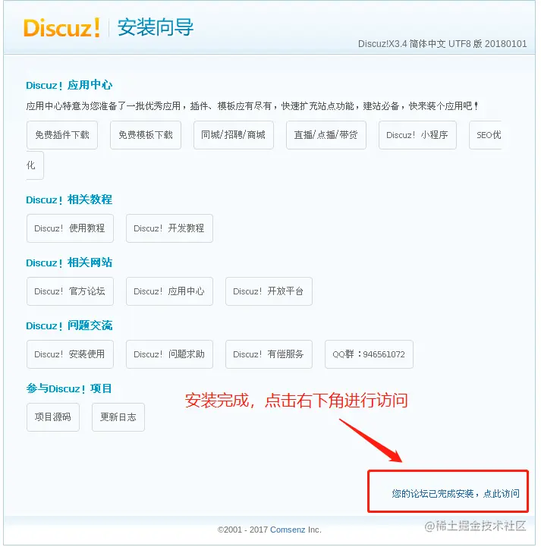
Task: Click the Discuz! 应用中心 section heading
Action: pyautogui.click(x=69, y=85)
